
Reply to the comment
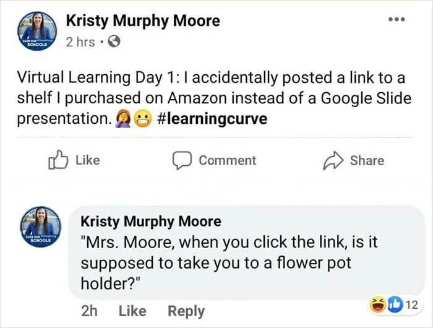[186, 311]
